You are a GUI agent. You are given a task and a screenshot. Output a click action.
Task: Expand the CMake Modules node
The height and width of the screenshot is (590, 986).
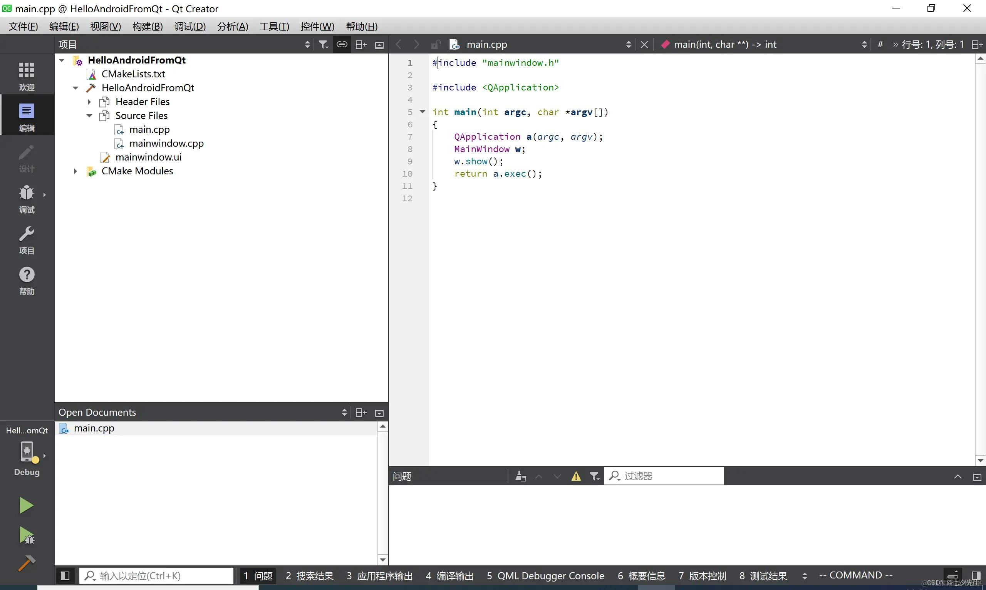pos(75,171)
